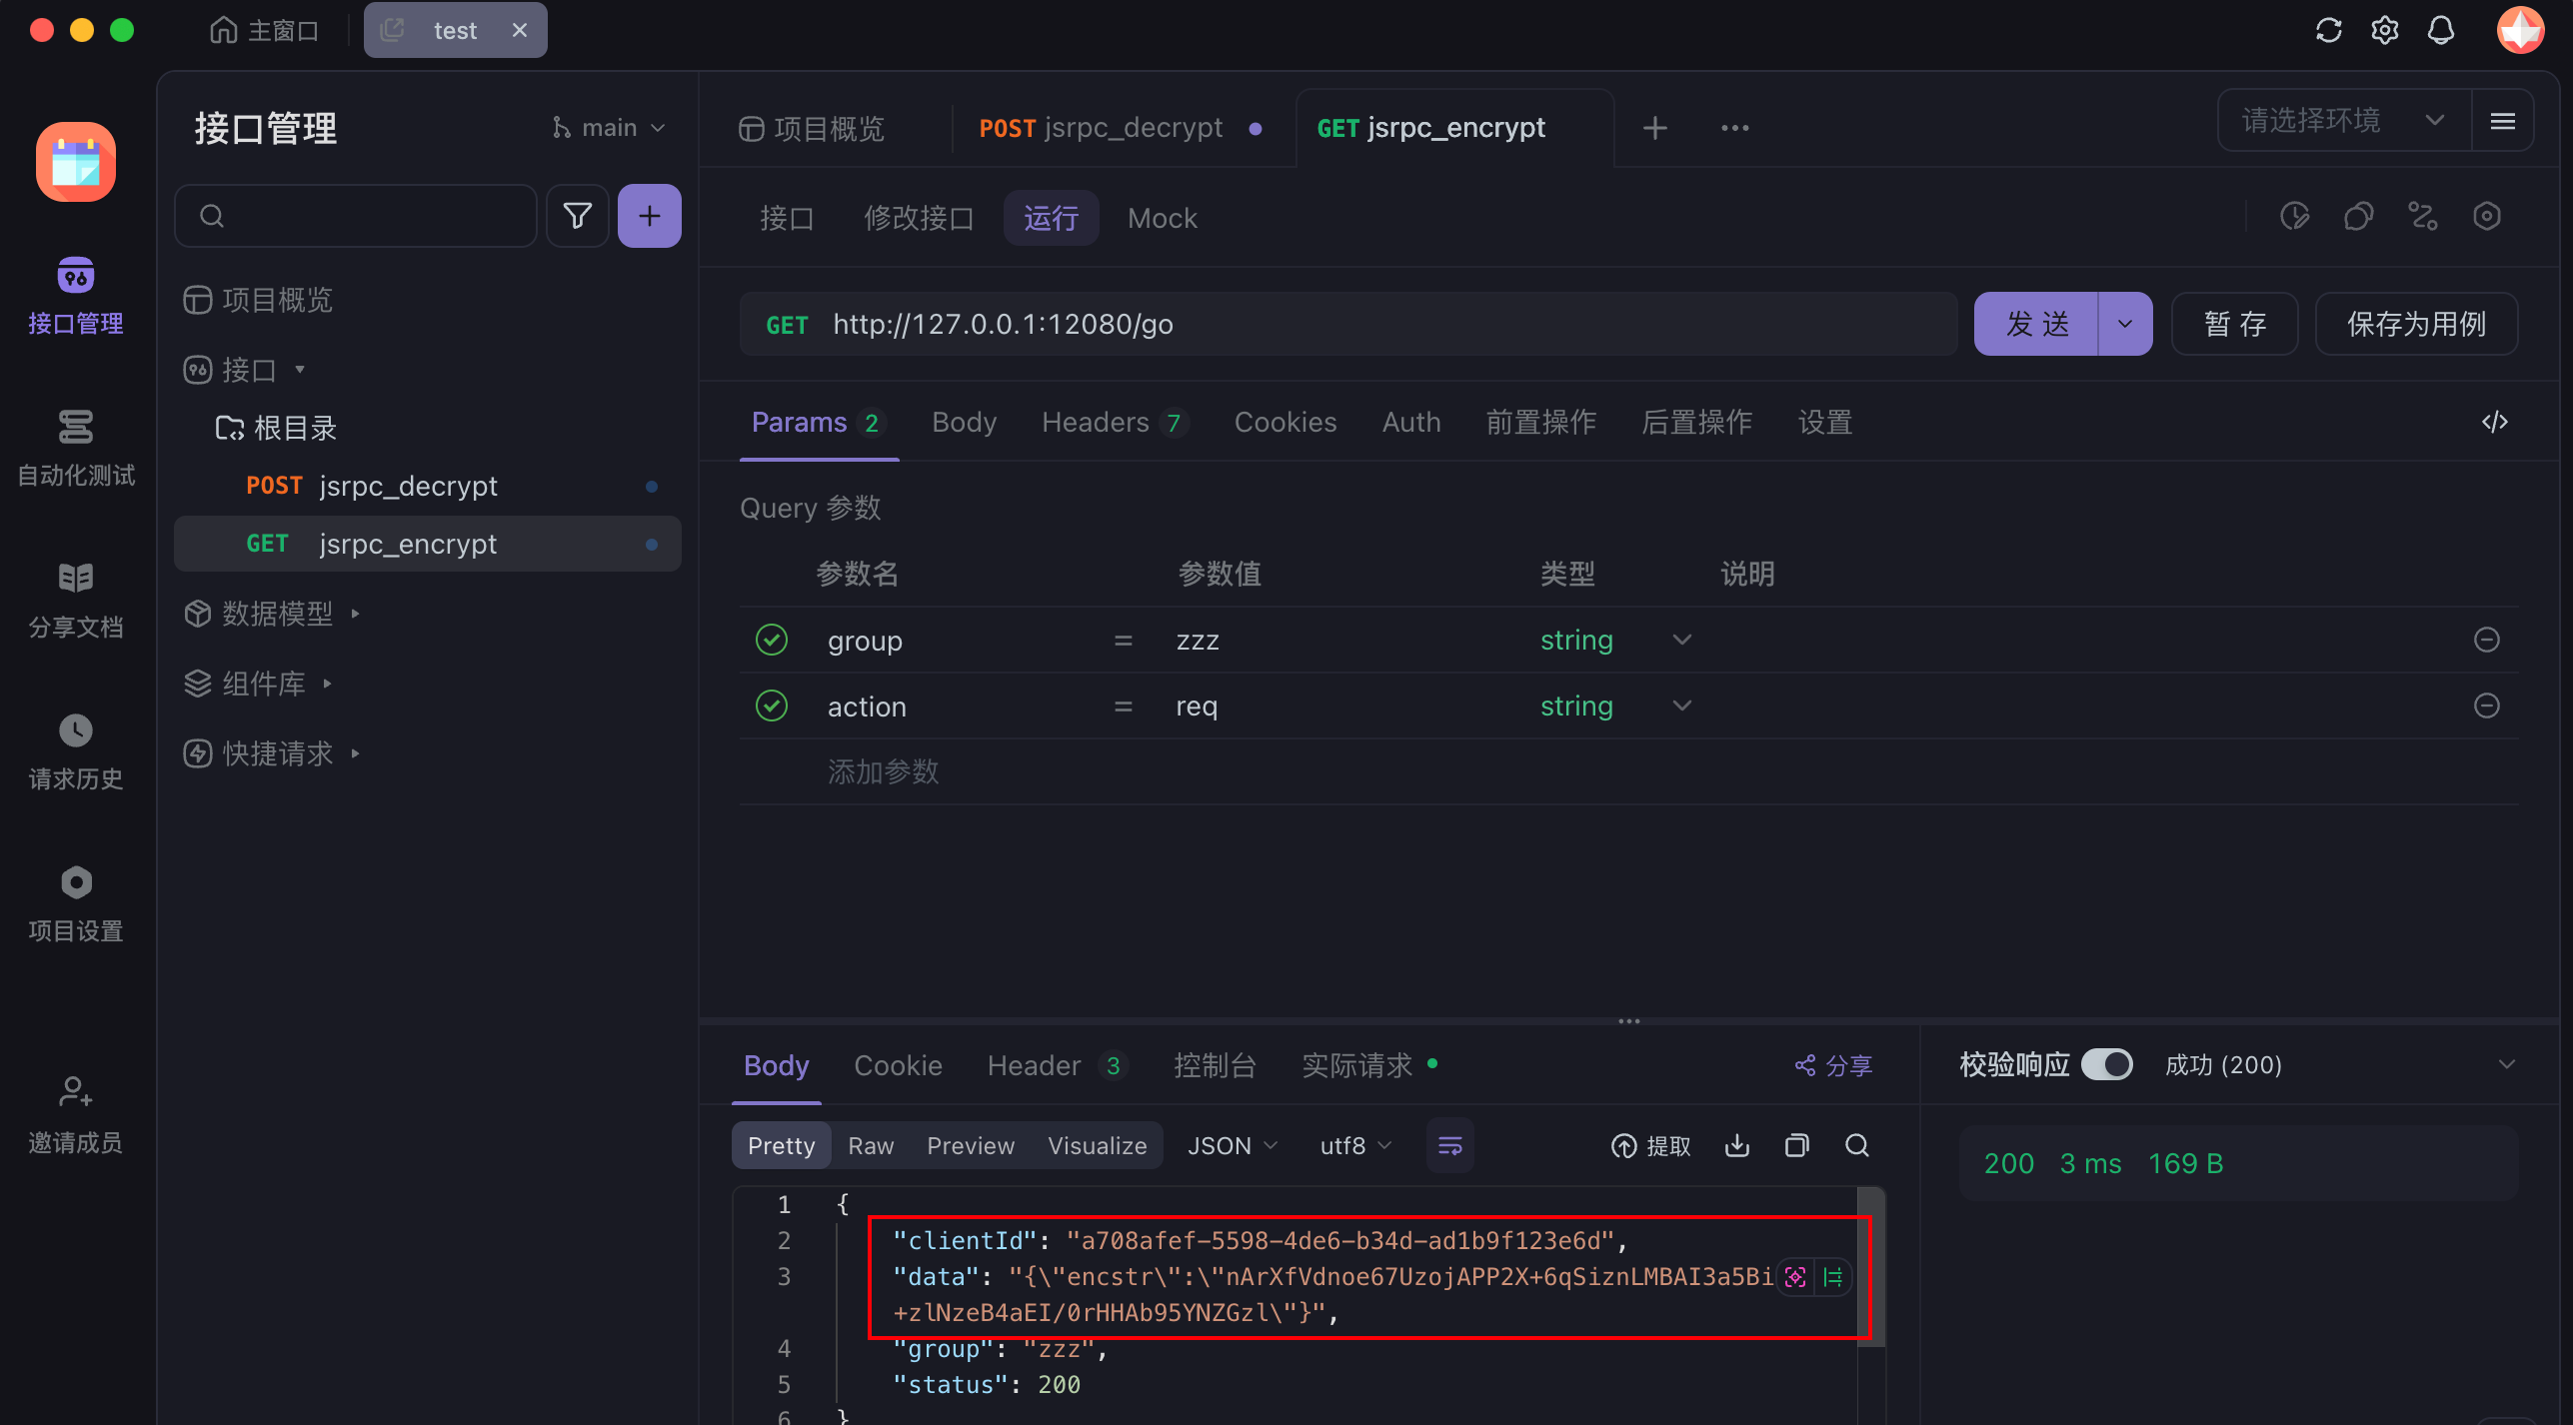The height and width of the screenshot is (1425, 2573).
Task: Remove the action parameter row
Action: [2487, 706]
